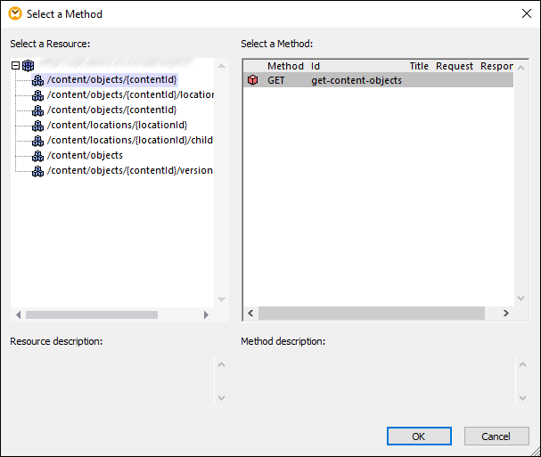Click the root API node icon in resource tree
The image size is (541, 457).
tap(29, 65)
